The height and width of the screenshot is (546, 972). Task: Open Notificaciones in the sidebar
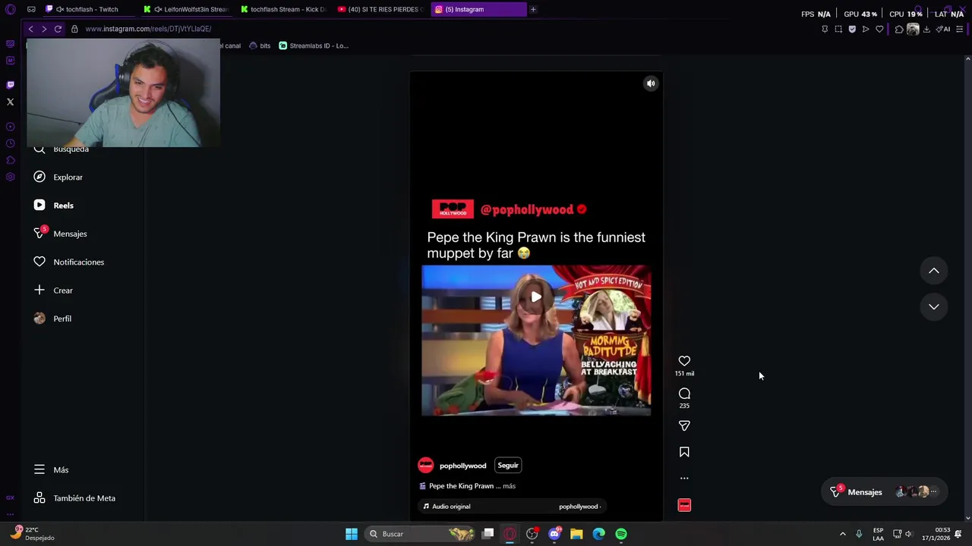point(69,262)
